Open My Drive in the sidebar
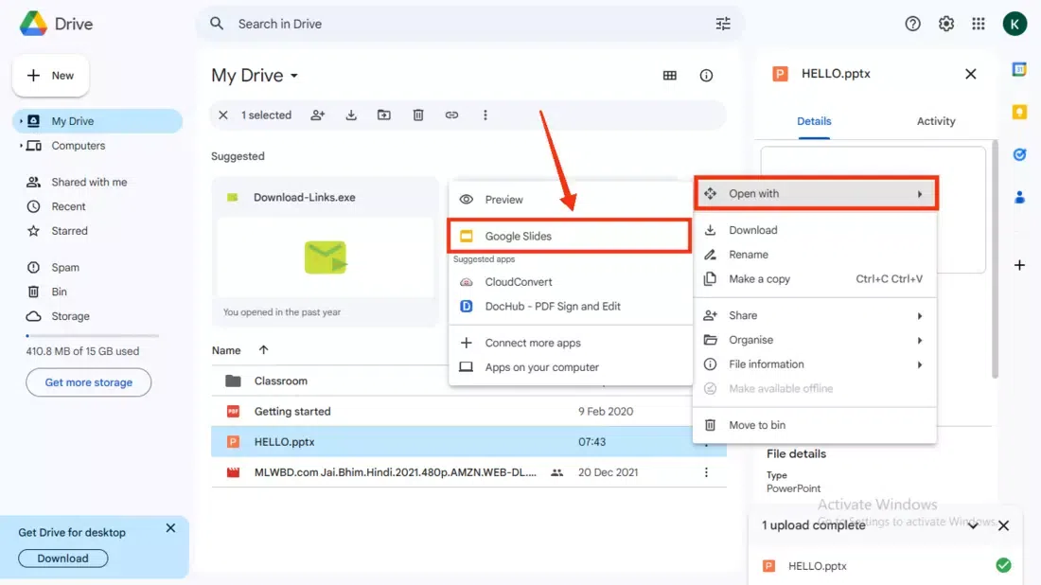The height and width of the screenshot is (585, 1041). pyautogui.click(x=97, y=121)
